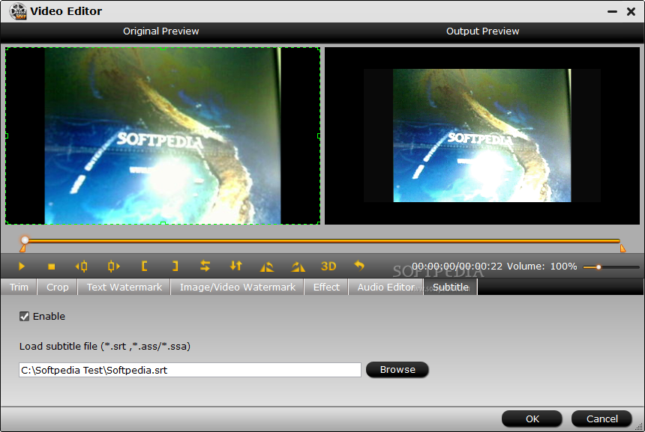Select the Subtitle tab
The width and height of the screenshot is (645, 432).
pos(451,287)
